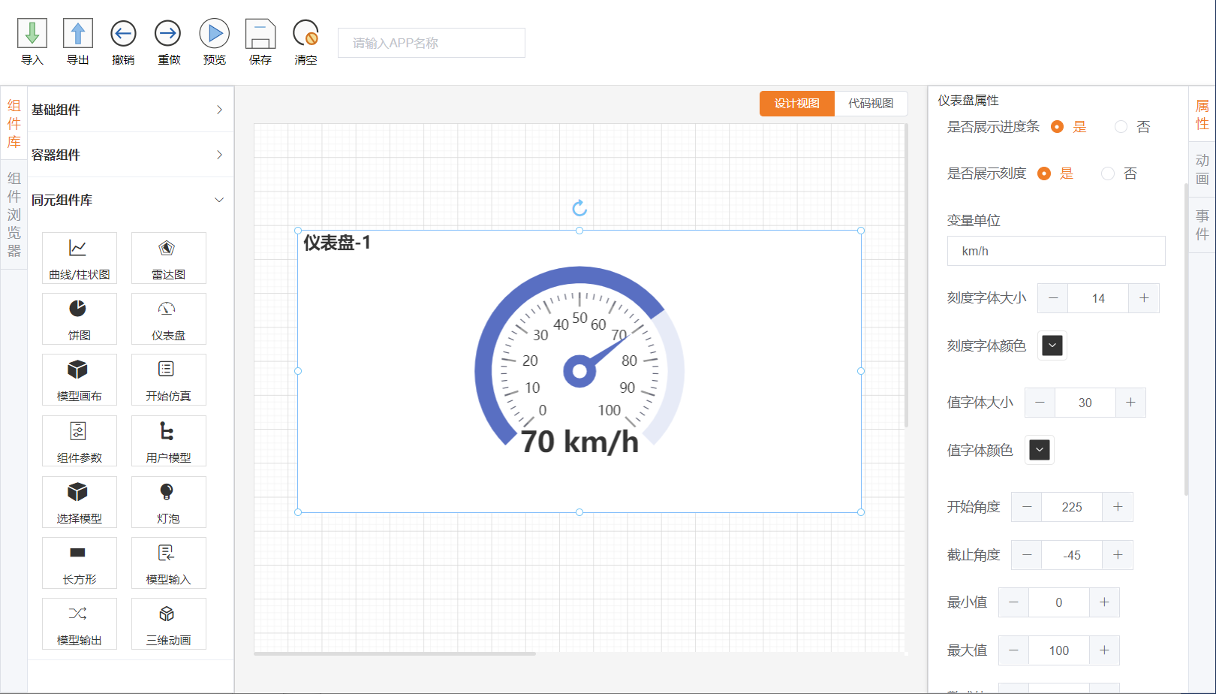Clear the canvas with the 清空 icon
The height and width of the screenshot is (694, 1216).
306,34
